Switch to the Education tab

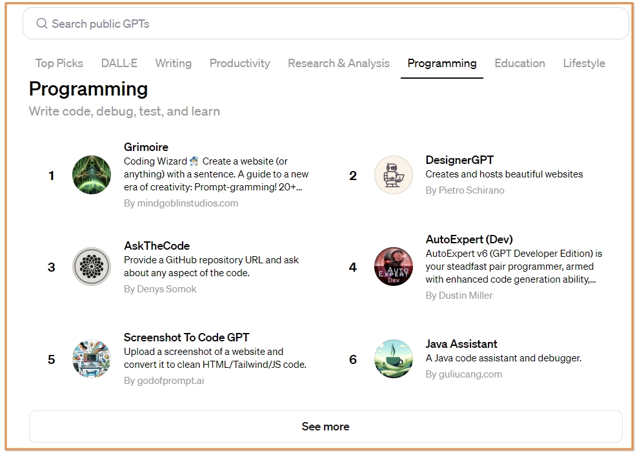click(519, 63)
